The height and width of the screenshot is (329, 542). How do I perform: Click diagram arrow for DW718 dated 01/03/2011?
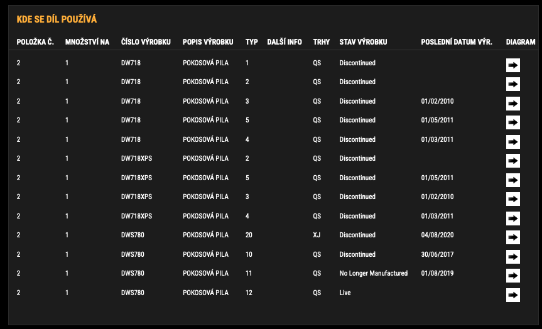tap(513, 142)
